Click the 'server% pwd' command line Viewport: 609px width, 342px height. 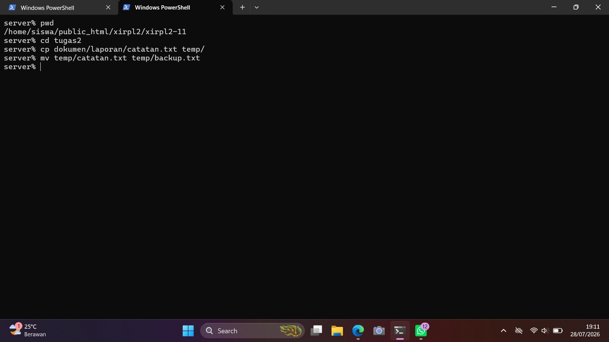(x=29, y=23)
